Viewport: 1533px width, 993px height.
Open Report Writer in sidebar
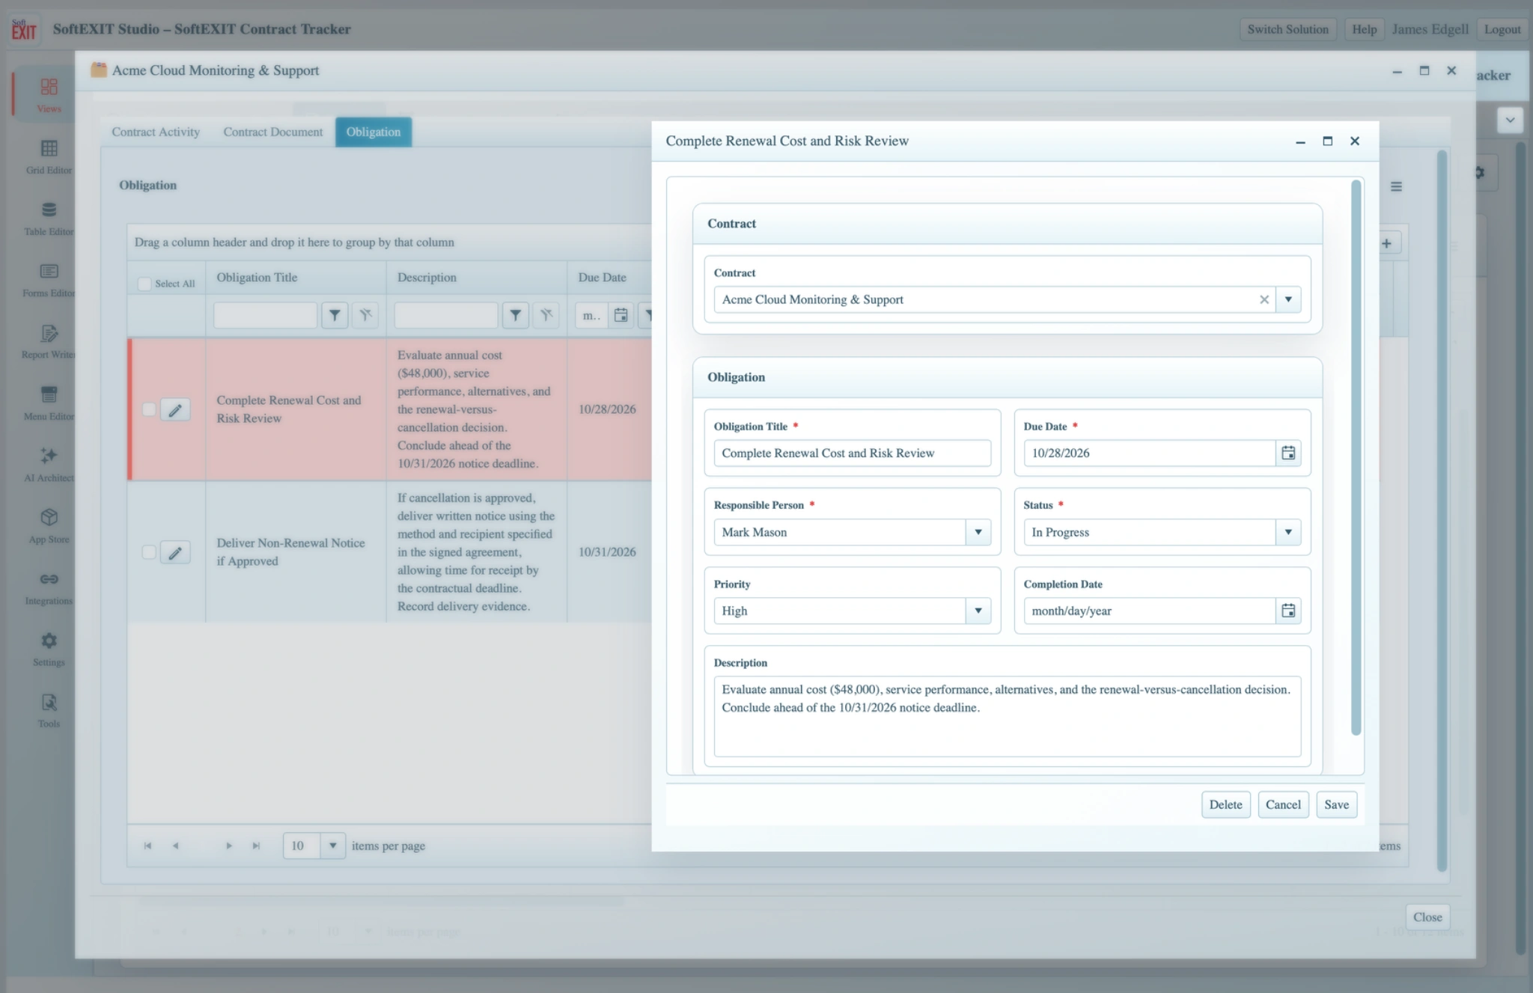(49, 340)
